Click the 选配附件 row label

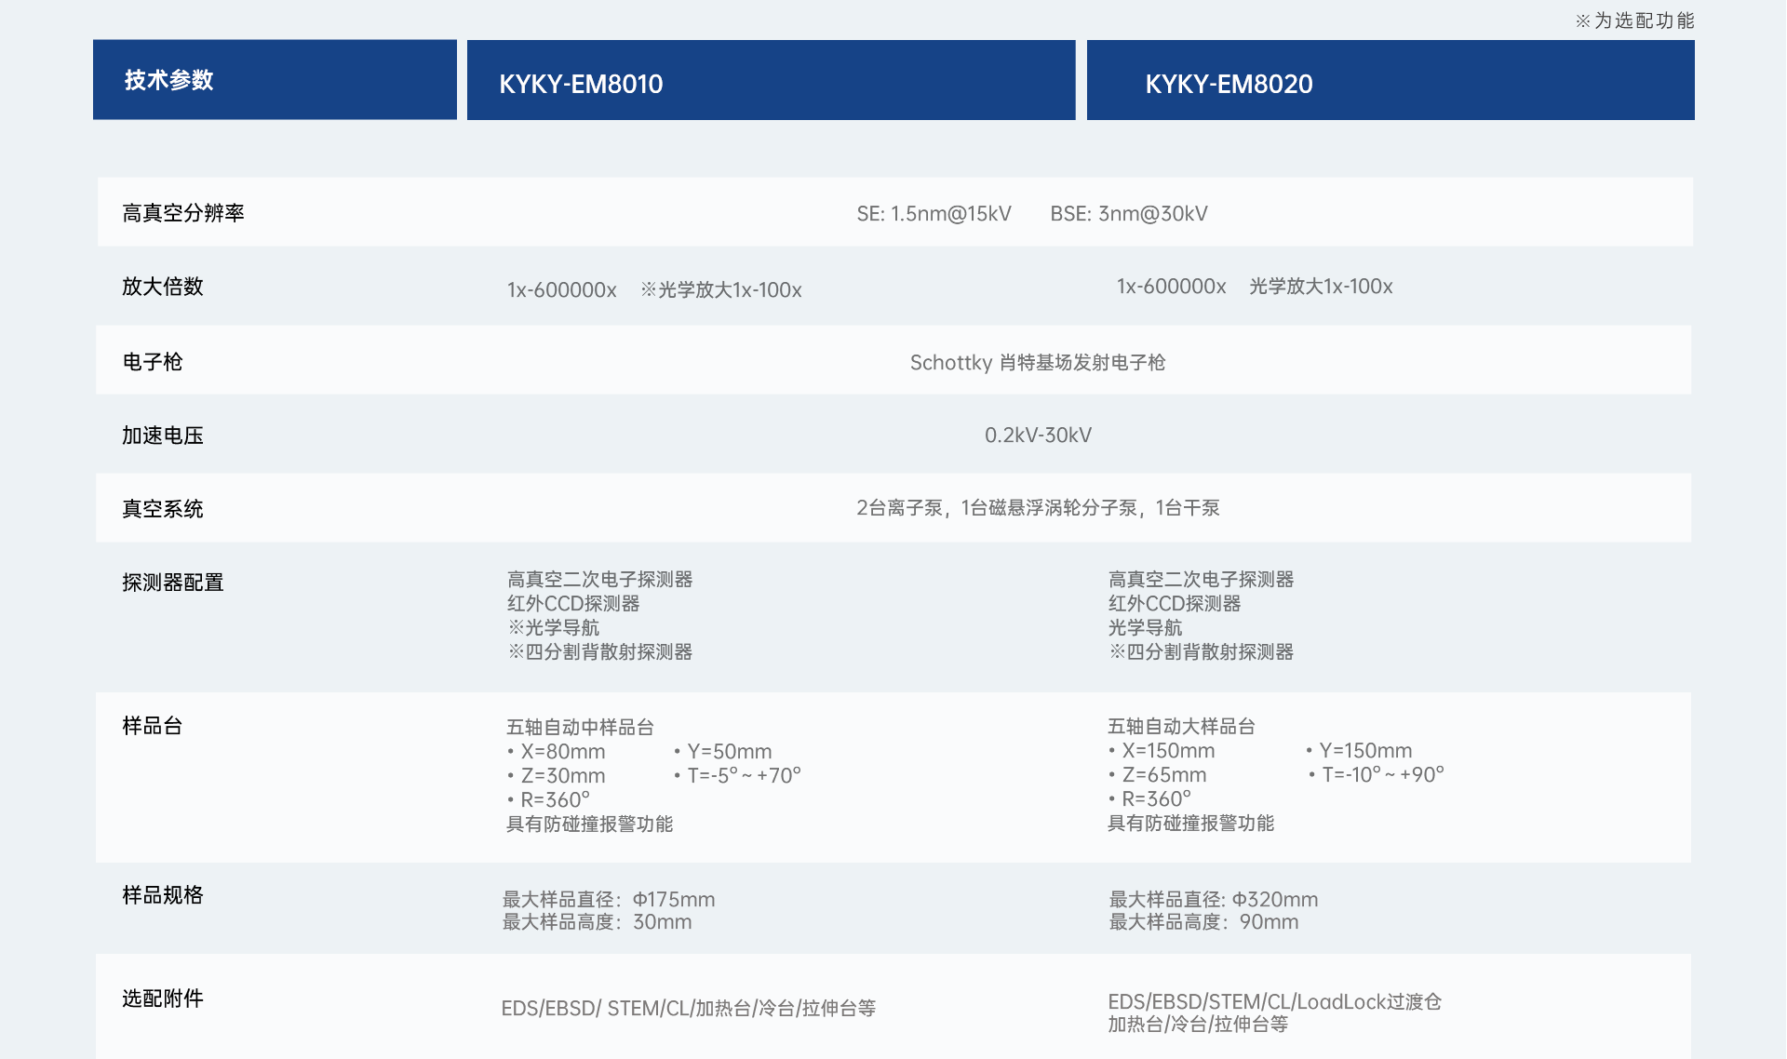tap(163, 999)
